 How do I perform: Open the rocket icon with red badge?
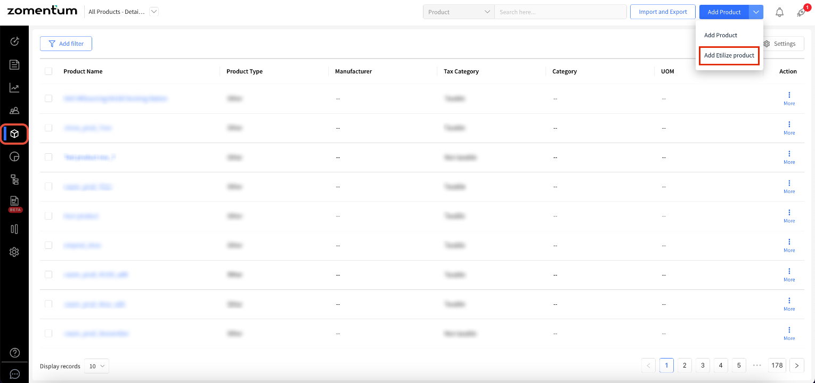(801, 12)
